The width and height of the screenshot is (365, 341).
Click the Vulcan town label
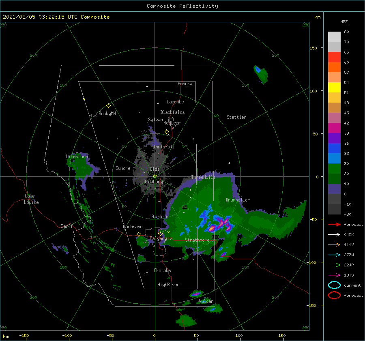(206, 301)
